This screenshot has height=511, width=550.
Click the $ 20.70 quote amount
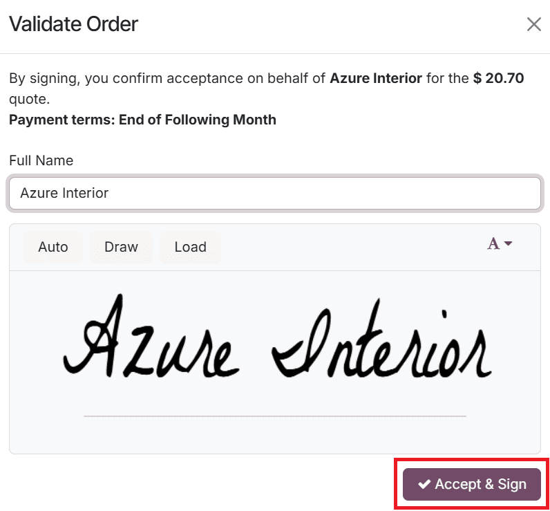click(498, 78)
